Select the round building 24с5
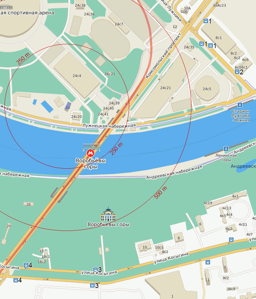256x299 pixels. pos(207,88)
